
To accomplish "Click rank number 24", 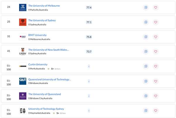I will pyautogui.click(x=9, y=7).
